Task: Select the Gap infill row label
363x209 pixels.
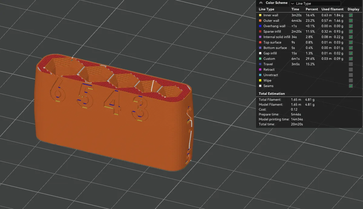Action: click(271, 53)
